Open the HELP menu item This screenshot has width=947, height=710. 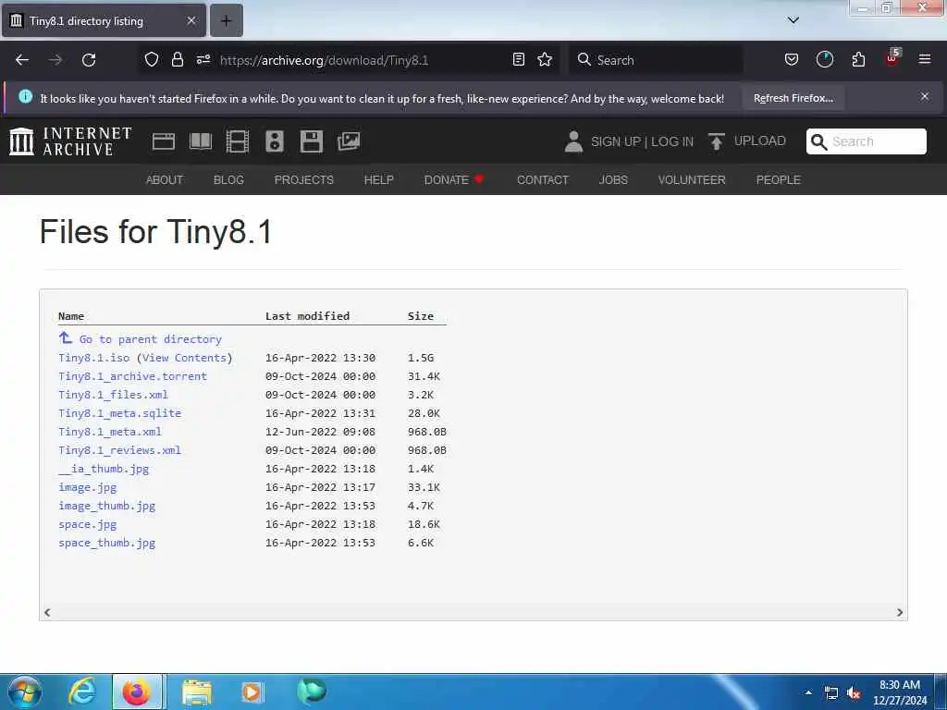coord(378,180)
